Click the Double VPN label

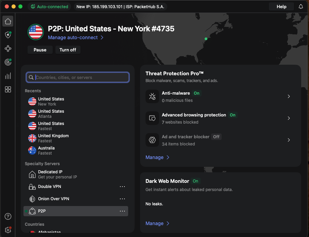pos(50,187)
